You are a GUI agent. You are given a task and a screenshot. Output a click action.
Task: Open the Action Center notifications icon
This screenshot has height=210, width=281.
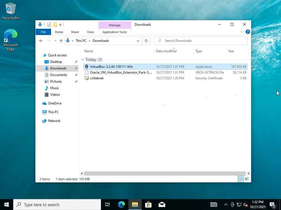click(x=272, y=205)
